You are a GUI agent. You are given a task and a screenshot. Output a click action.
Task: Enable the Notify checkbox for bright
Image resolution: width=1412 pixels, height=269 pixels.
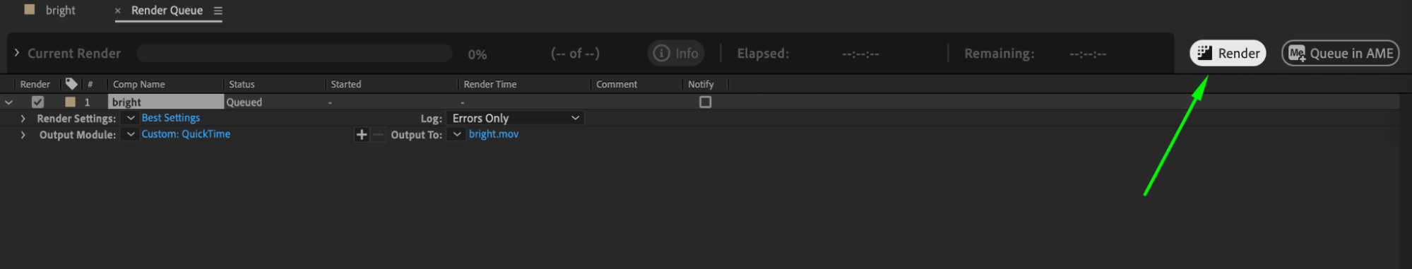coord(705,102)
